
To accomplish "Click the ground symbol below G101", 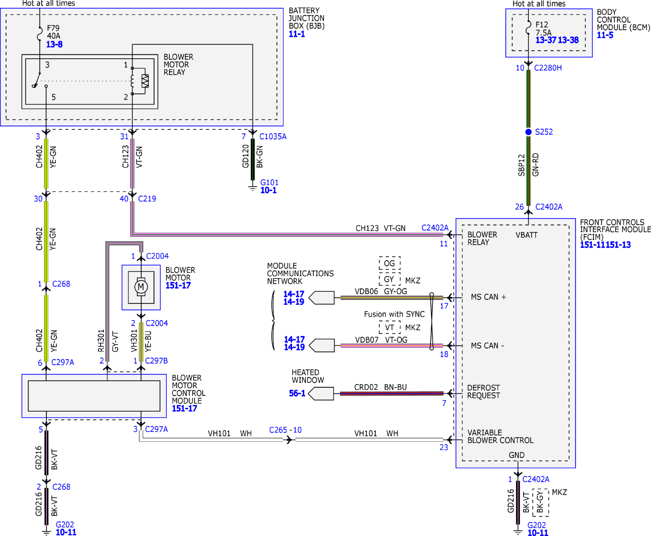I will [253, 188].
